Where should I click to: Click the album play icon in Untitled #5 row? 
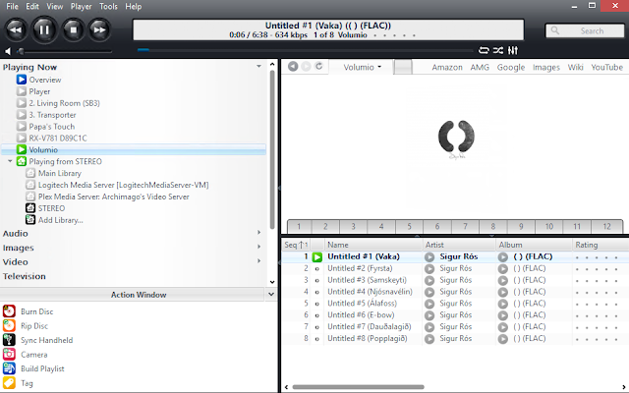pyautogui.click(x=502, y=304)
